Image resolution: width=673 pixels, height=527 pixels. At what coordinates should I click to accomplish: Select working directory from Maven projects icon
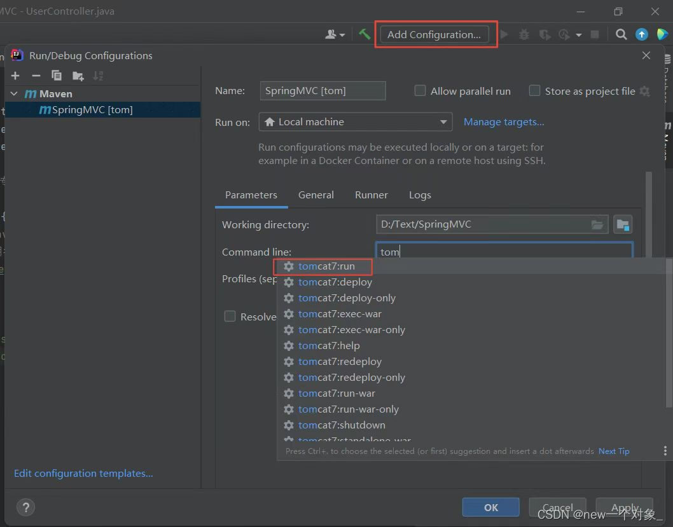point(623,224)
